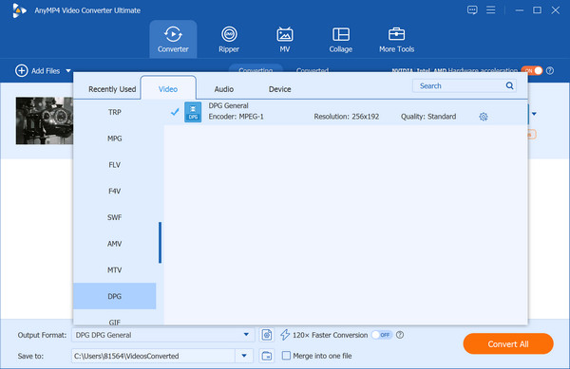570x369 pixels.
Task: Click the search magnifier icon
Action: [509, 85]
